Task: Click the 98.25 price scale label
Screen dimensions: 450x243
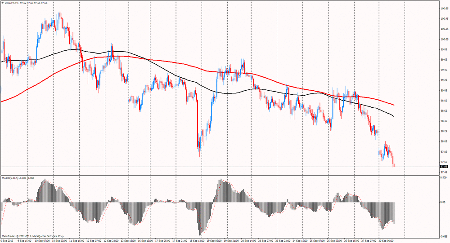Action: click(x=444, y=131)
